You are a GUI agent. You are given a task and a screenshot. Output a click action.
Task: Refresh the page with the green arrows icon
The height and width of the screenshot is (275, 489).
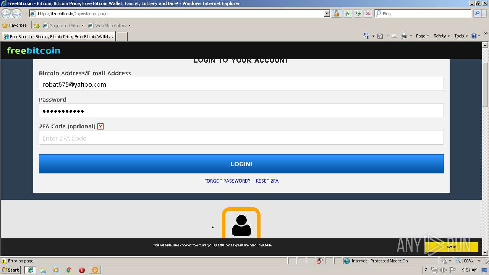pos(358,13)
